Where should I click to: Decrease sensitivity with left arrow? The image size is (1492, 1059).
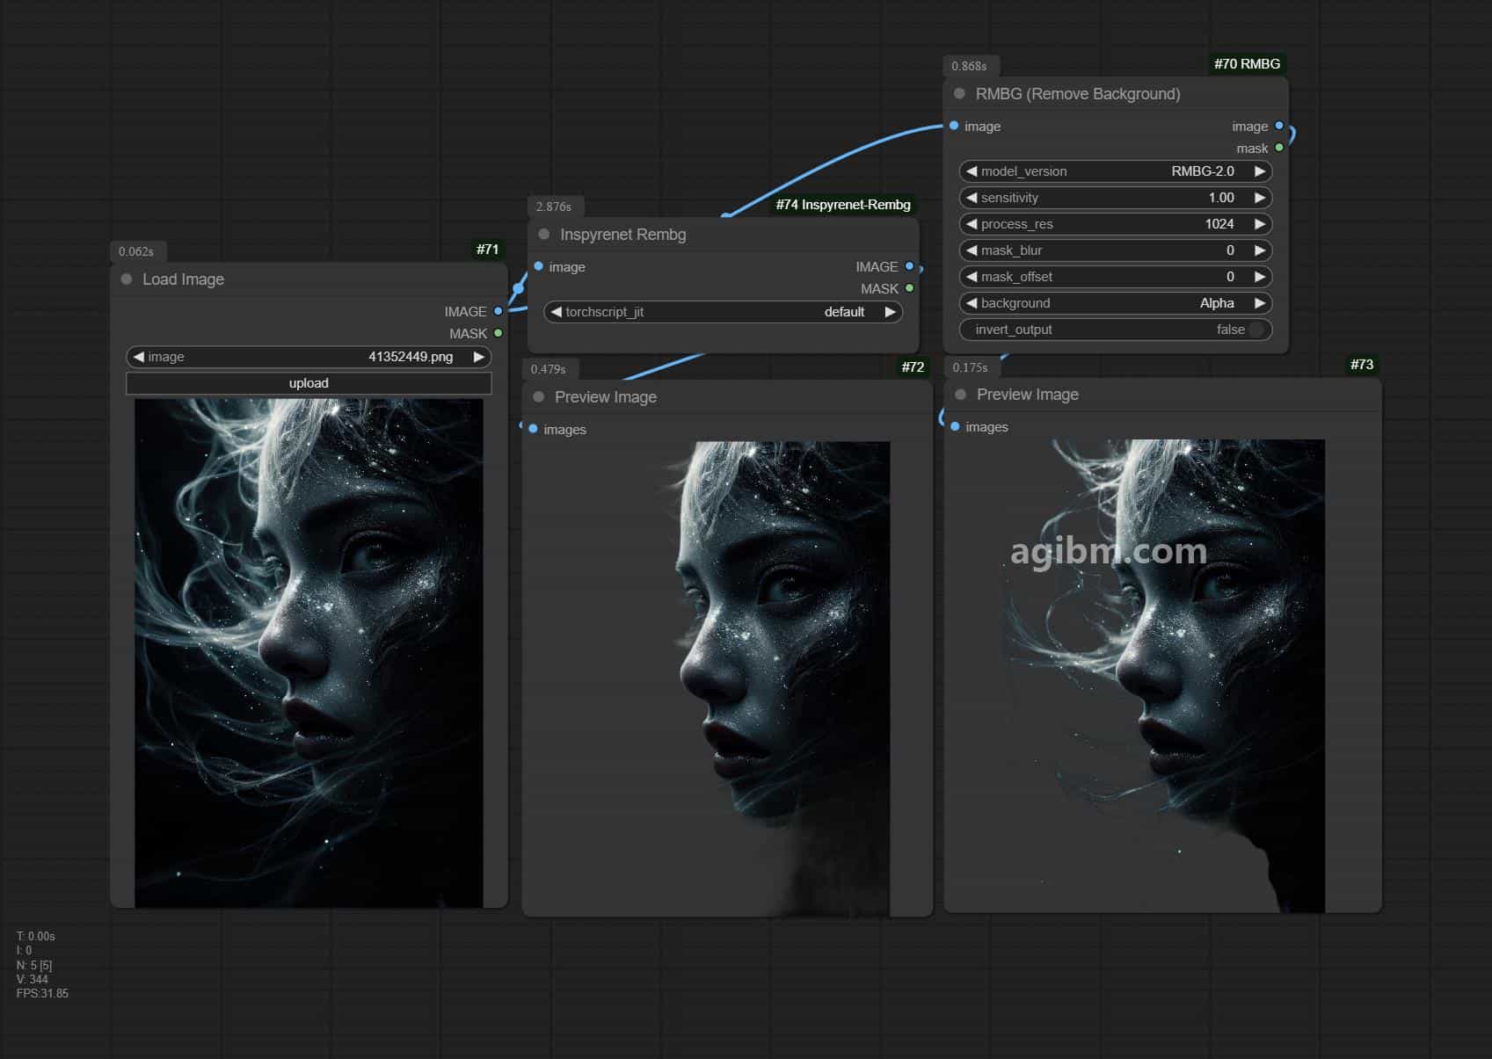pos(972,198)
